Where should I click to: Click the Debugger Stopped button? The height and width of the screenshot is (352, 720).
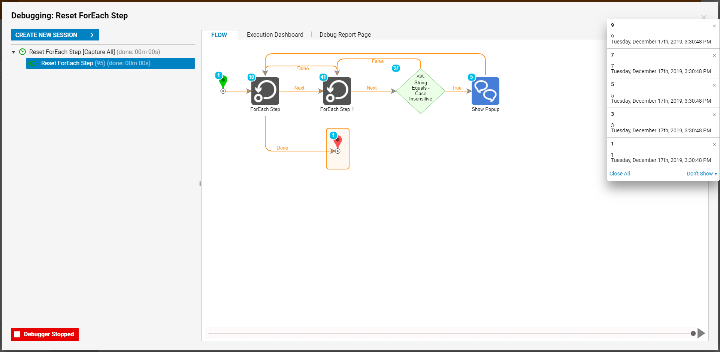45,334
